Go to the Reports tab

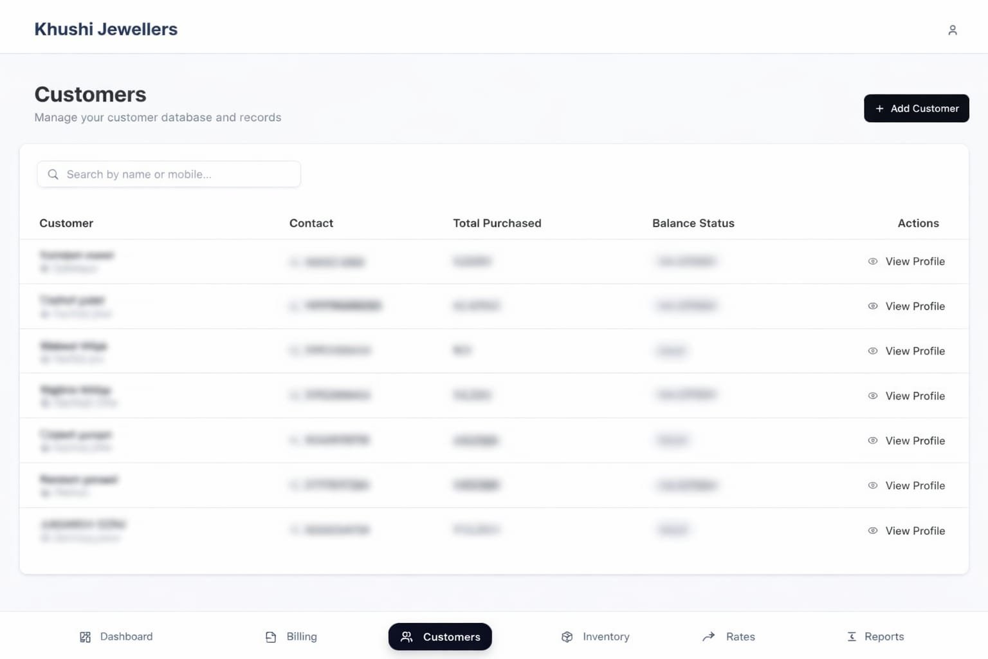(x=875, y=636)
